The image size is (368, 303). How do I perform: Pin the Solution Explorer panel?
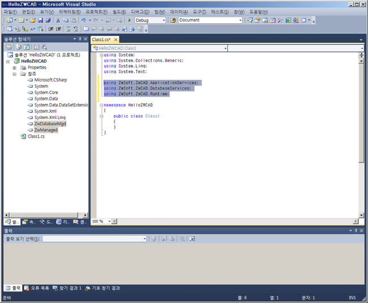coord(80,39)
